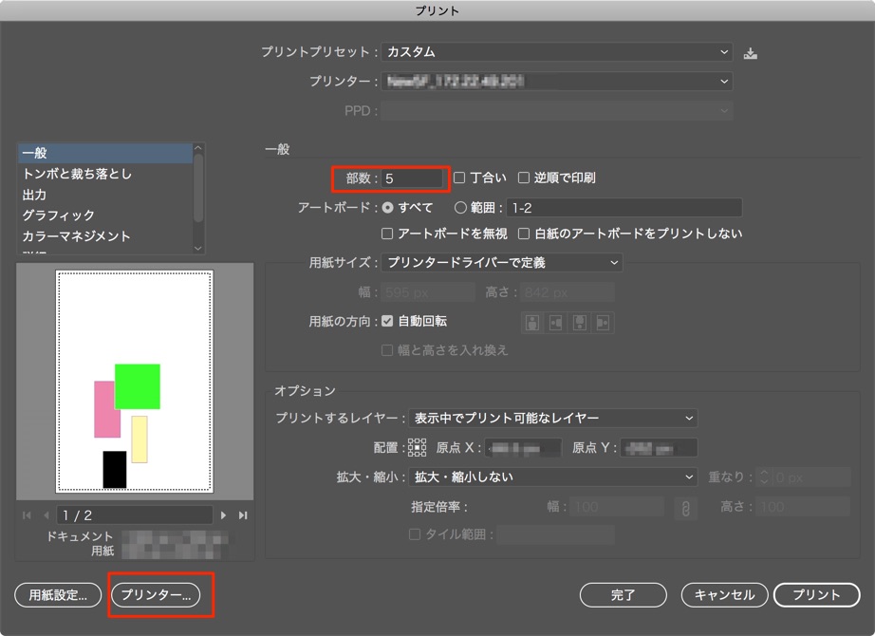Click the constrain proportions link icon
Image resolution: width=875 pixels, height=636 pixels.
click(x=686, y=508)
